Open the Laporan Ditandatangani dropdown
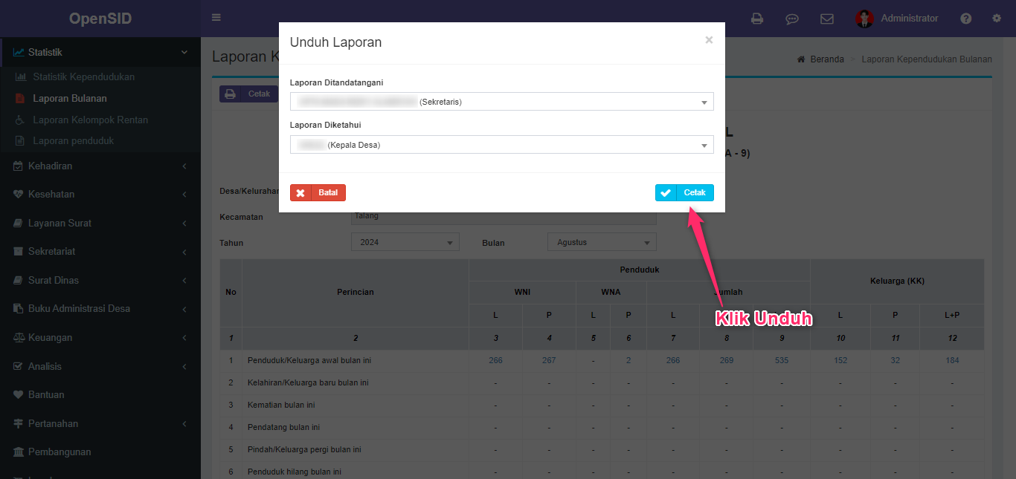This screenshot has height=479, width=1016. pyautogui.click(x=501, y=102)
